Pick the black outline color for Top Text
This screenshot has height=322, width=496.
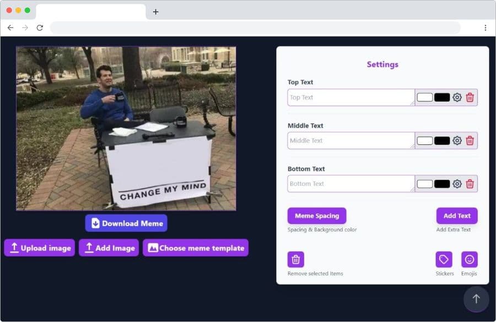[x=442, y=97]
